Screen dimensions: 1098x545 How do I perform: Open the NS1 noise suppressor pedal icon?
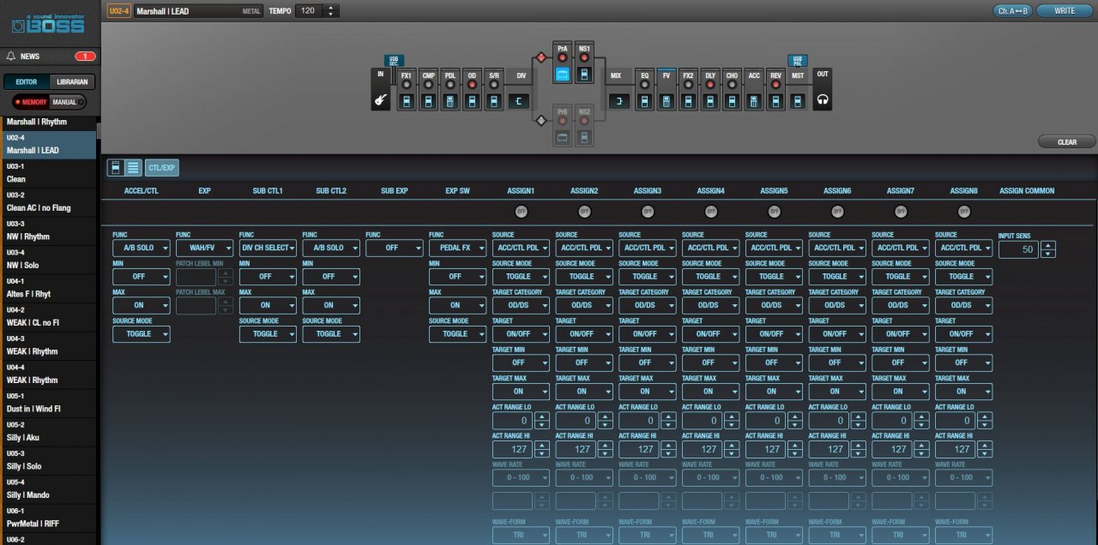584,75
